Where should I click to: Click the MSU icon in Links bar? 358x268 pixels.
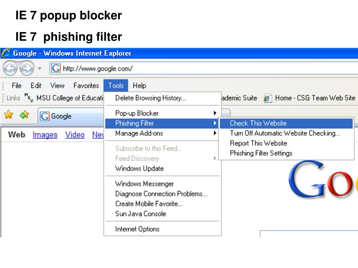29,97
